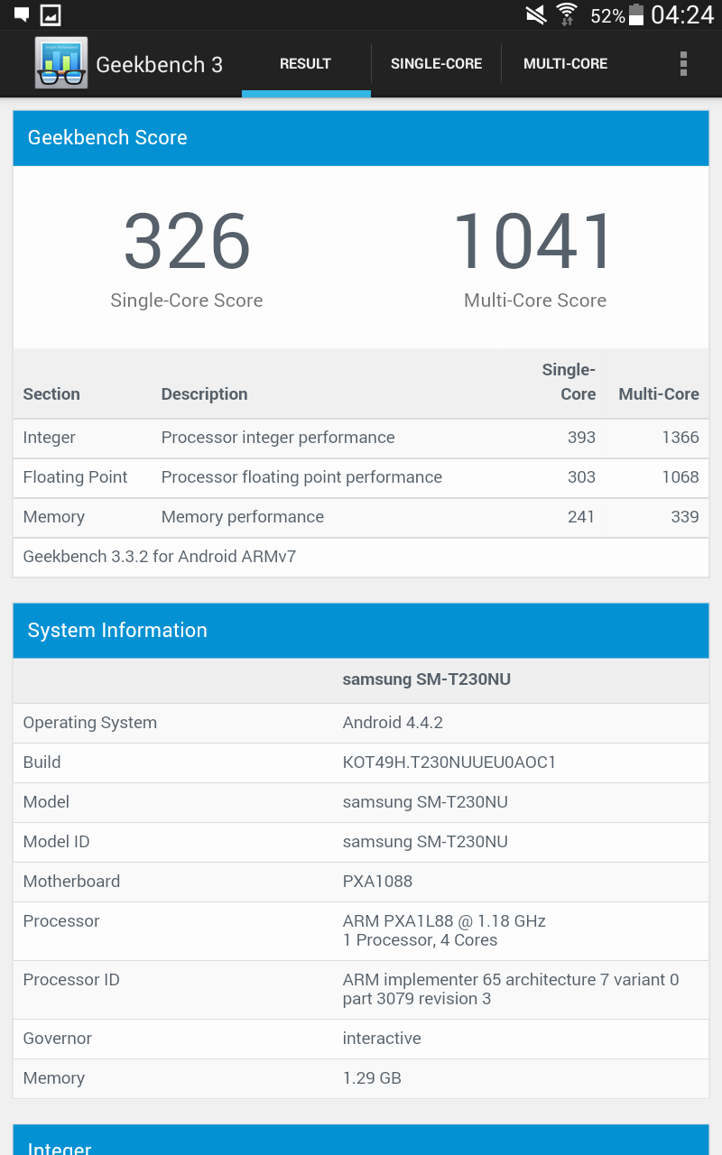Screen dimensions: 722x1155
Task: Select 'Memory performance' description
Action: pyautogui.click(x=243, y=517)
